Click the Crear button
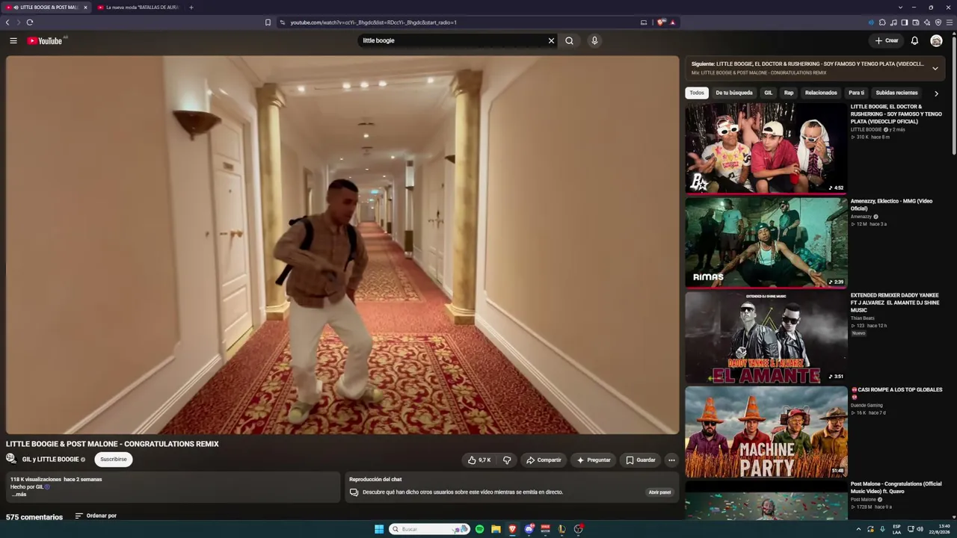Screen dimensions: 957x538 coord(887,40)
